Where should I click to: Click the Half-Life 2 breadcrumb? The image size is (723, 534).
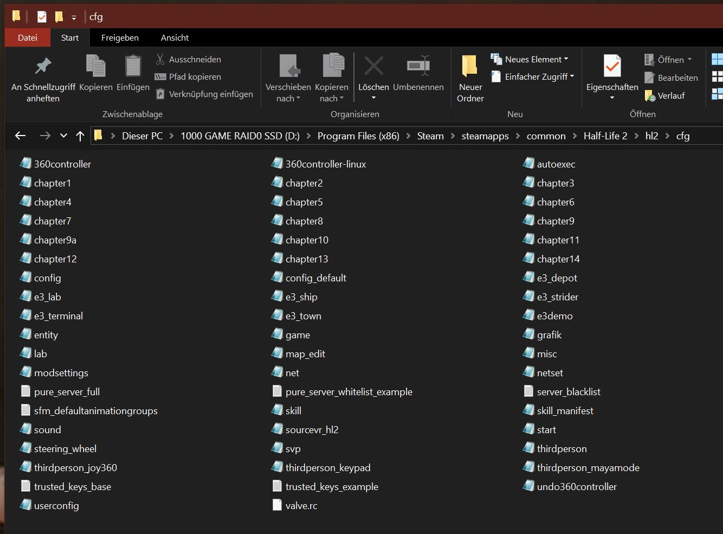605,136
